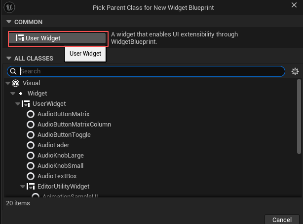Select User Widget parent class button

(x=58, y=38)
